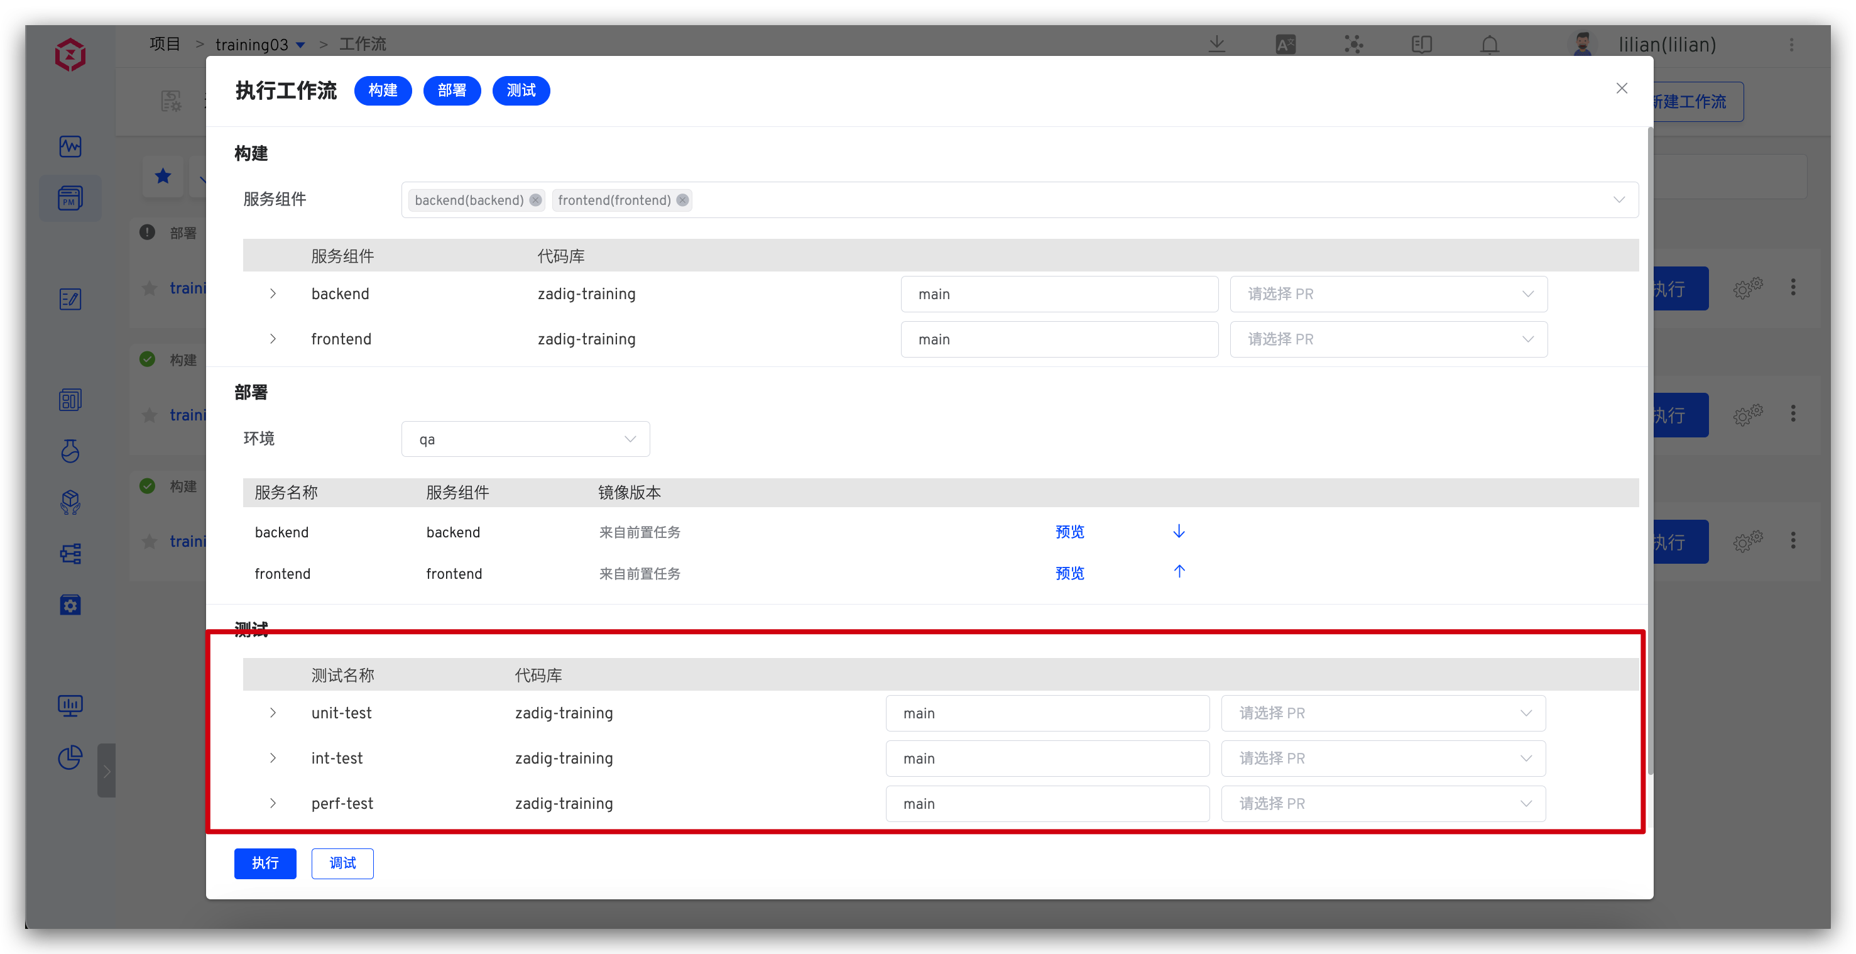
Task: Move backend service down with arrow
Action: tap(1179, 531)
